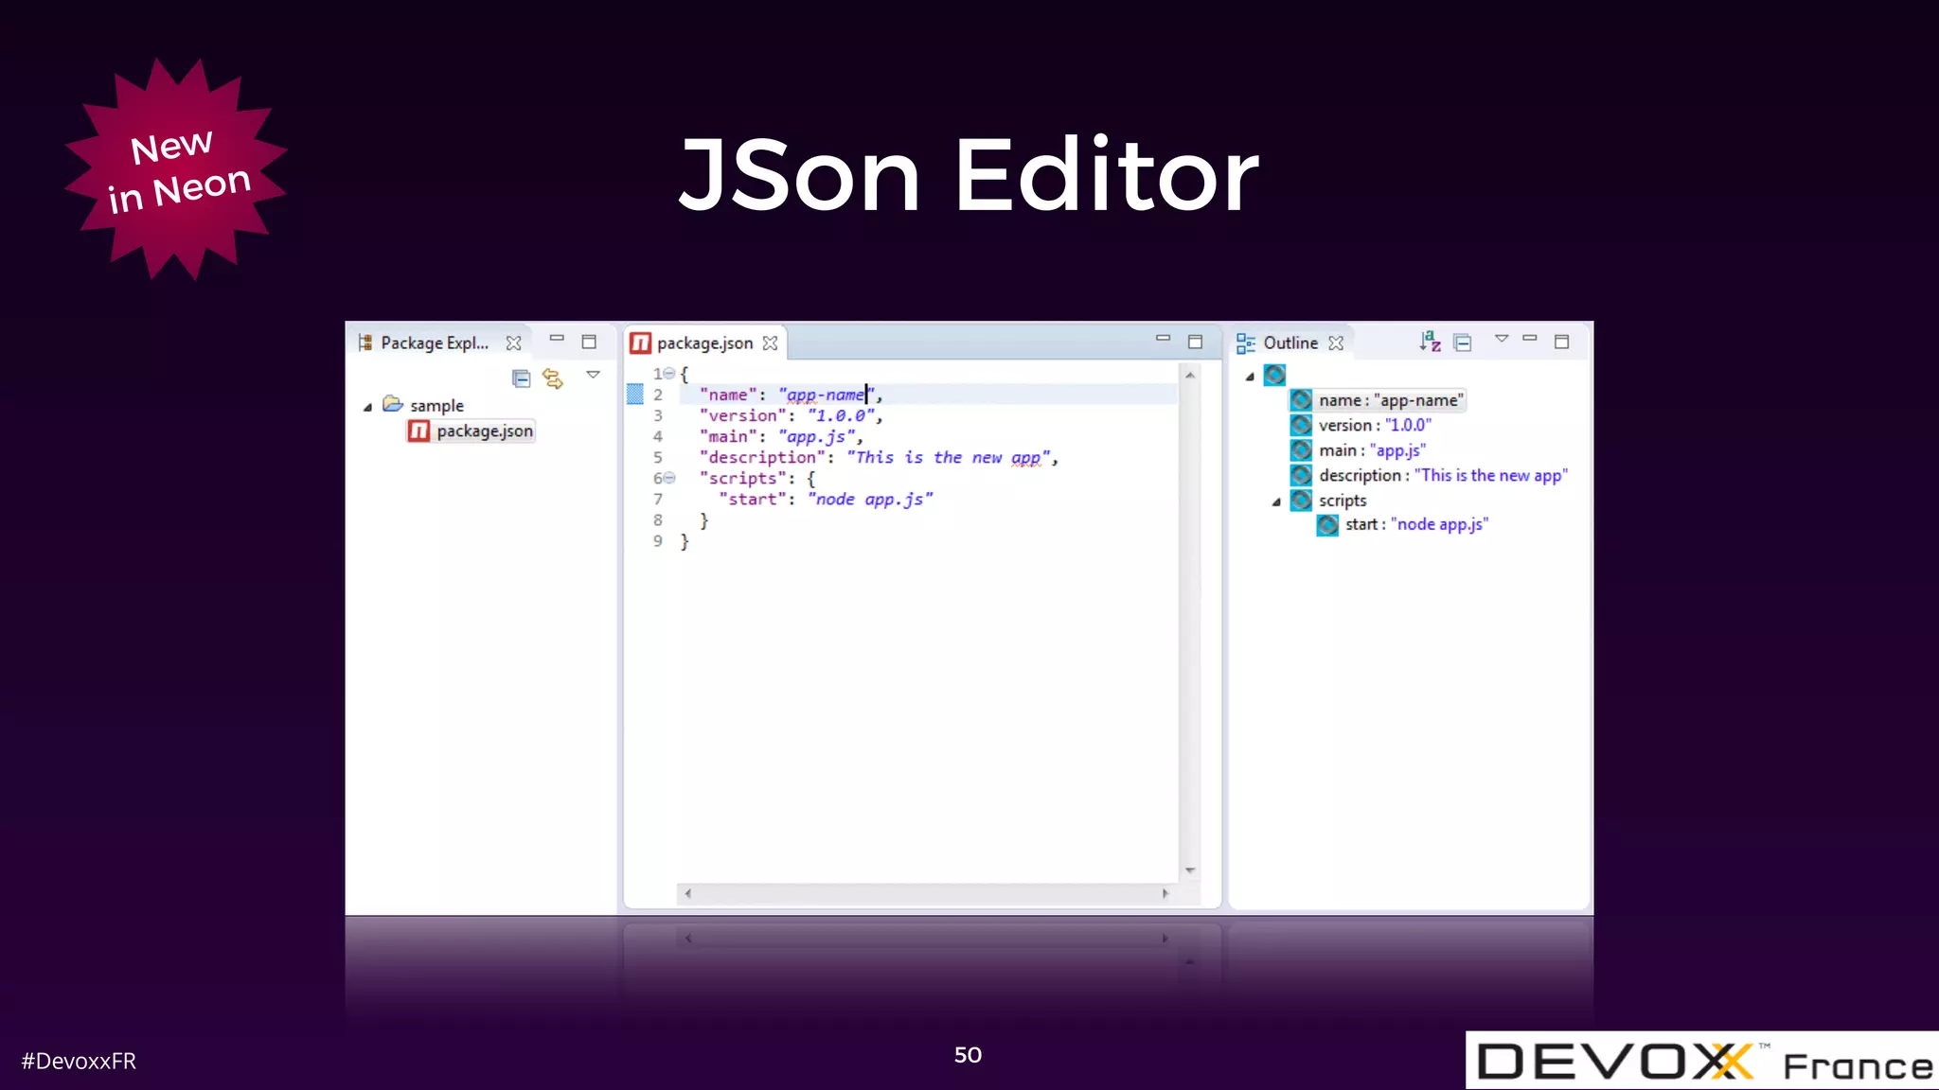This screenshot has width=1939, height=1090.
Task: Toggle Link with Editor in Package Explorer
Action: [553, 378]
